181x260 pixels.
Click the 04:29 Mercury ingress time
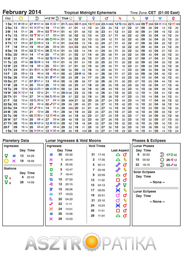point(30,156)
